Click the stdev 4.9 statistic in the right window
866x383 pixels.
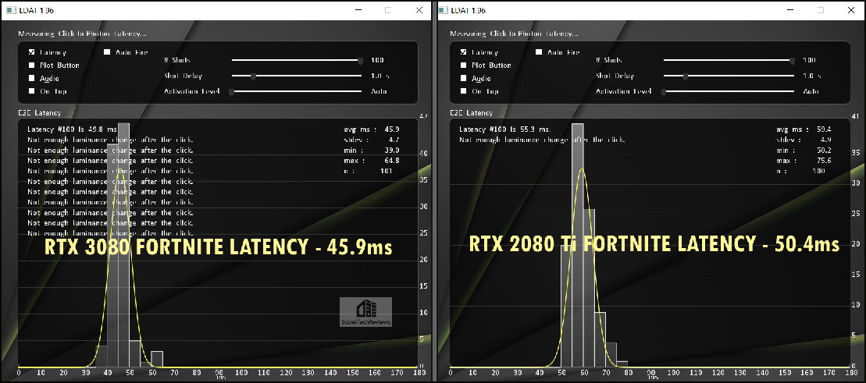[x=804, y=140]
